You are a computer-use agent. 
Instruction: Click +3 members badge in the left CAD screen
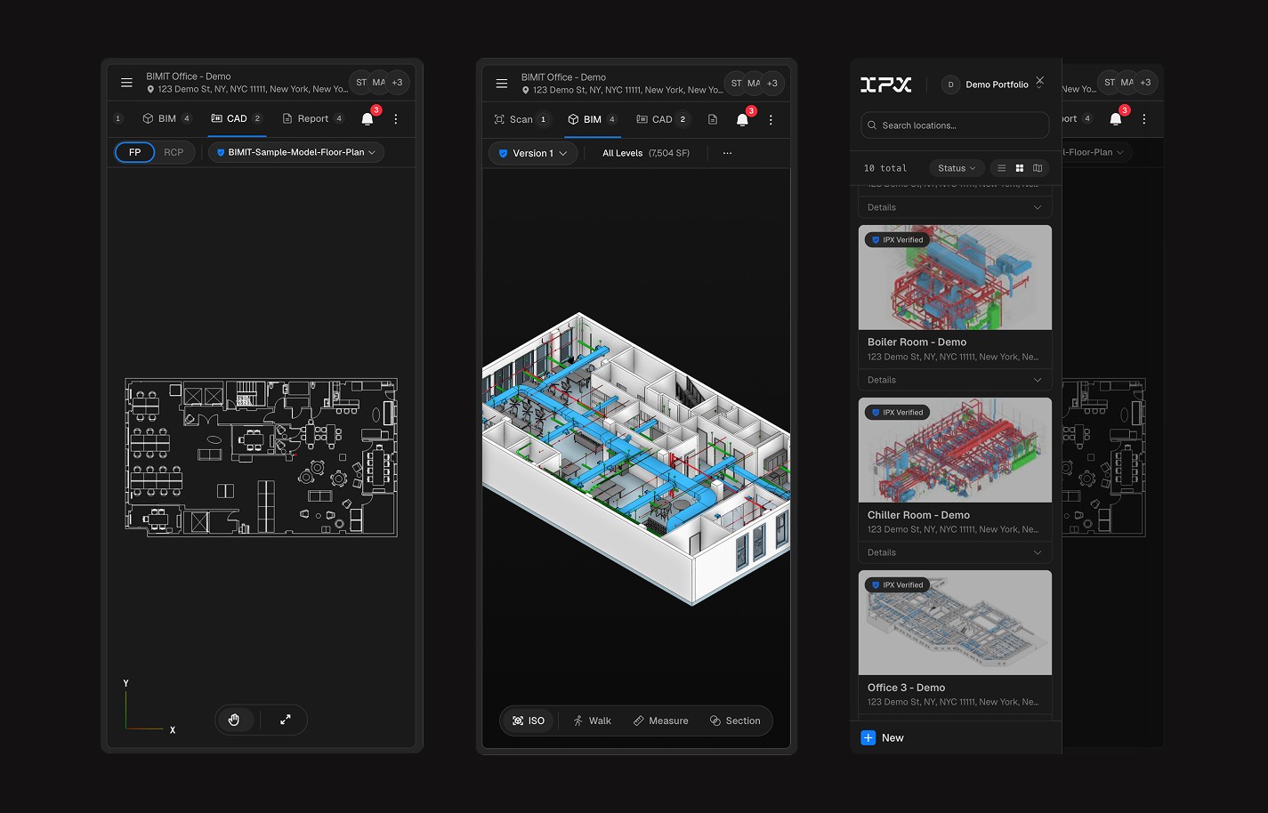click(397, 82)
